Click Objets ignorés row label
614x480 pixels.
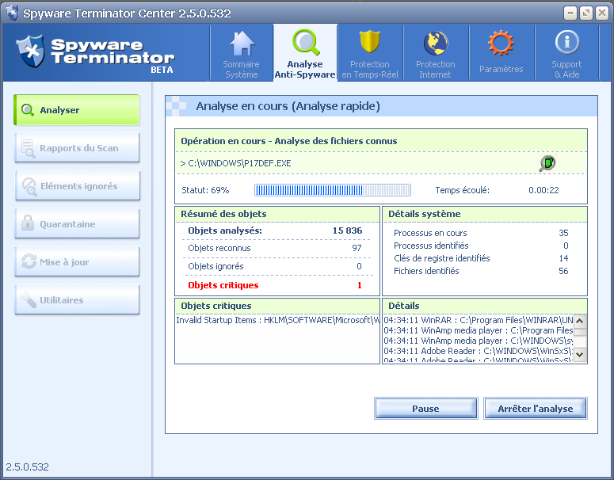pyautogui.click(x=215, y=266)
